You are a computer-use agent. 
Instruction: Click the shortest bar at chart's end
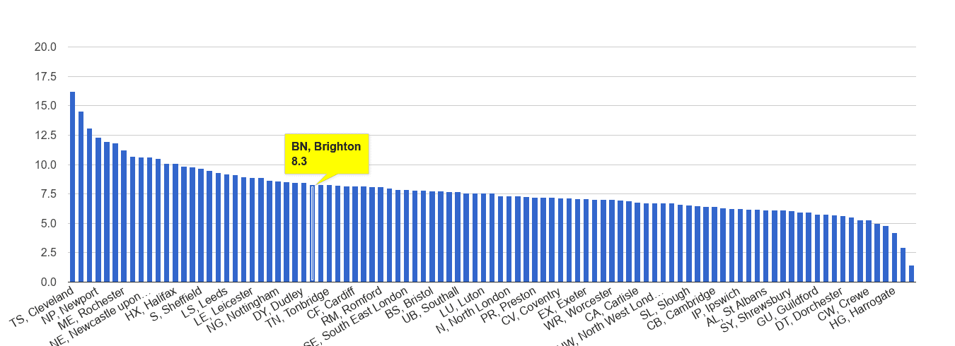tap(911, 274)
